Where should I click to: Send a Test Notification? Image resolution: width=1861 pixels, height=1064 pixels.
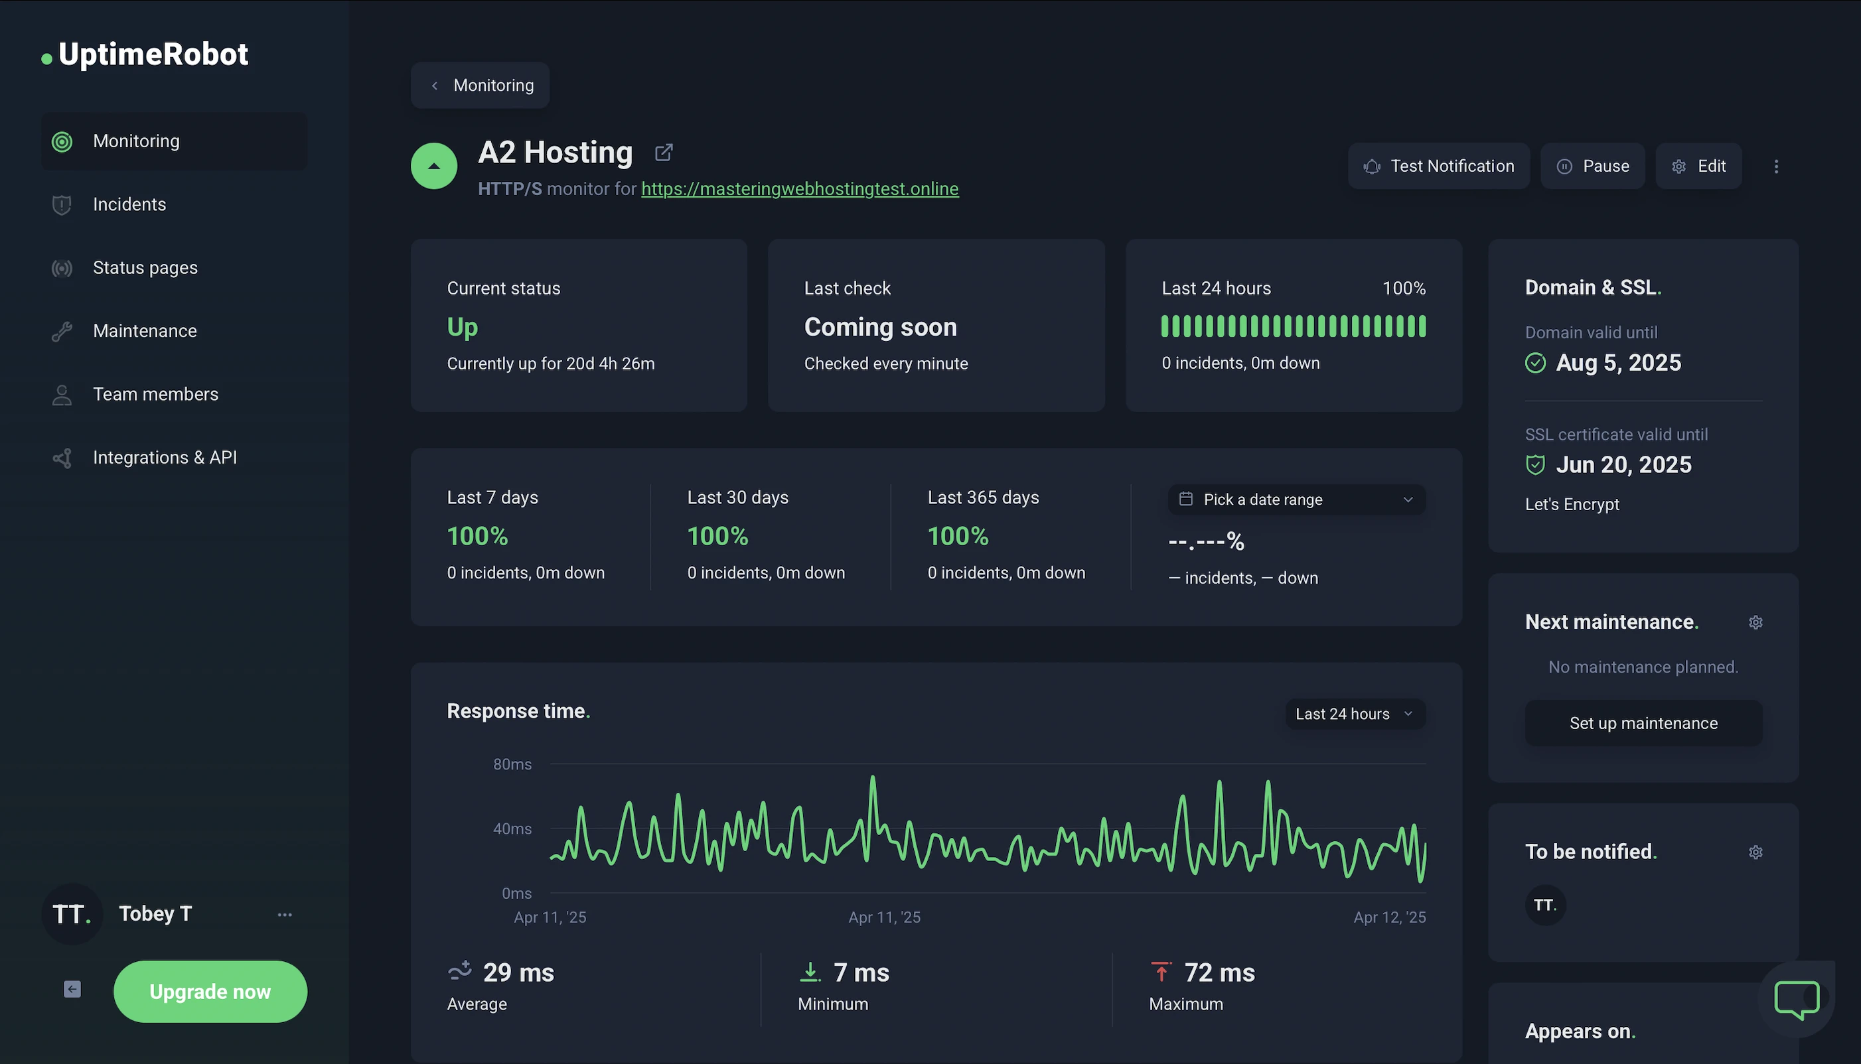click(1438, 166)
